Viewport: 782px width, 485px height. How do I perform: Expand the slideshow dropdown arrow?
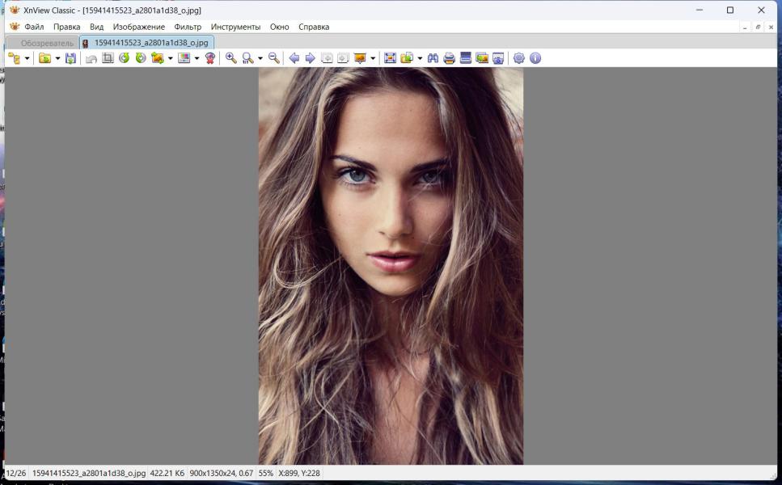tap(373, 58)
